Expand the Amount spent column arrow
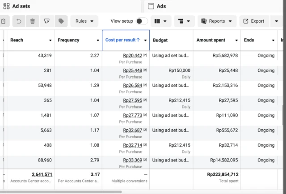 tap(236, 41)
